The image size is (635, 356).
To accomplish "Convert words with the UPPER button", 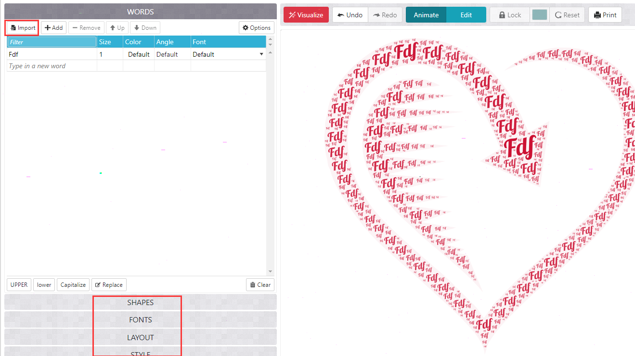I will click(x=19, y=285).
